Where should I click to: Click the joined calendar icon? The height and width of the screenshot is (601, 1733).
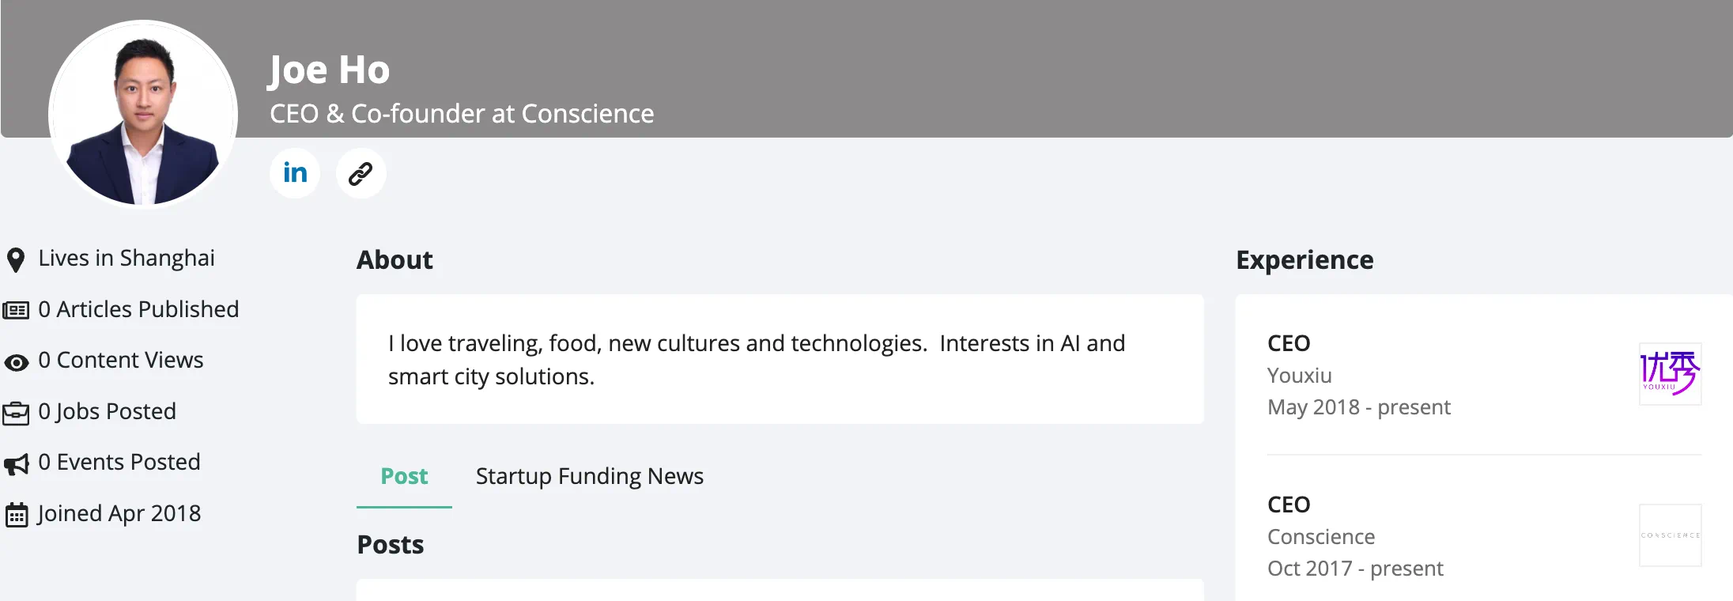point(17,515)
